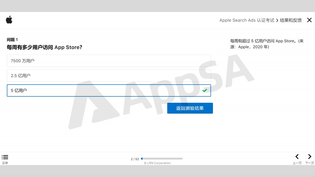Click the Apple logo icon

click(x=9, y=20)
